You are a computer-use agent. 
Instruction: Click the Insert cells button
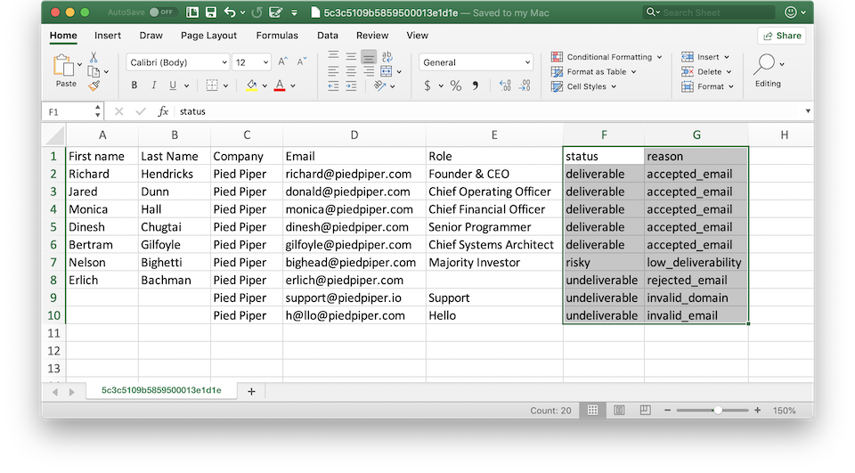(705, 57)
